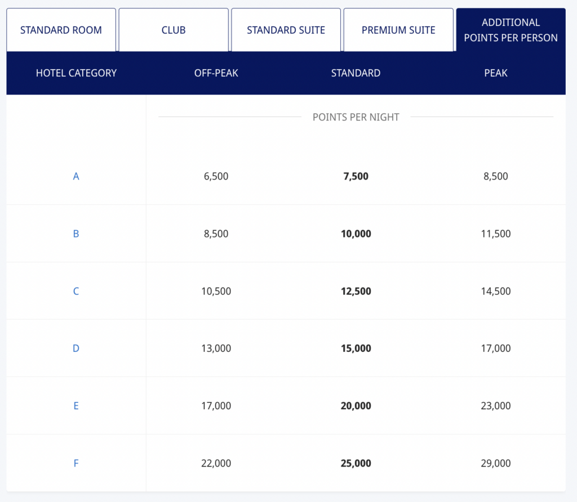Select off-peak value 10,500
The width and height of the screenshot is (577, 502).
216,291
